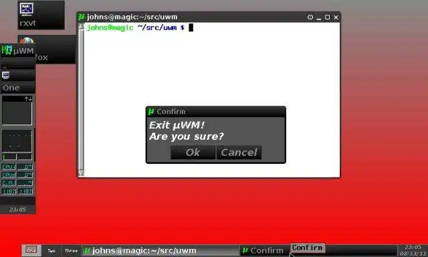
Task: Activate the johns@magic terminal taskbar entry
Action: point(160,250)
